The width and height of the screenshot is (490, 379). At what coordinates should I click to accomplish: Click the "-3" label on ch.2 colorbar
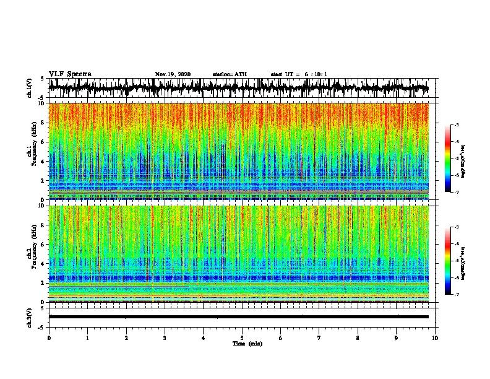click(456, 227)
